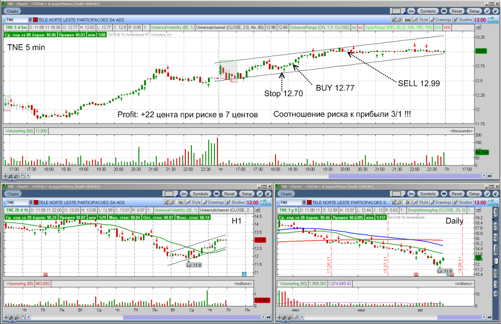Click Reset in the 5 min chart window
This screenshot has width=501, height=324.
(456, 11)
